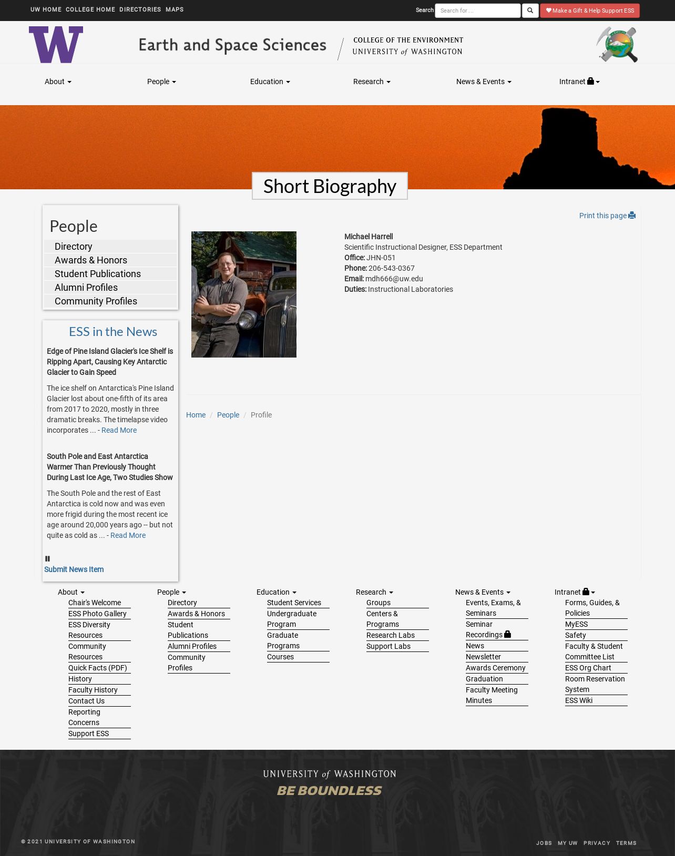This screenshot has height=856, width=675.
Task: Open the Intranet dropdown in main navigation
Action: coord(579,81)
